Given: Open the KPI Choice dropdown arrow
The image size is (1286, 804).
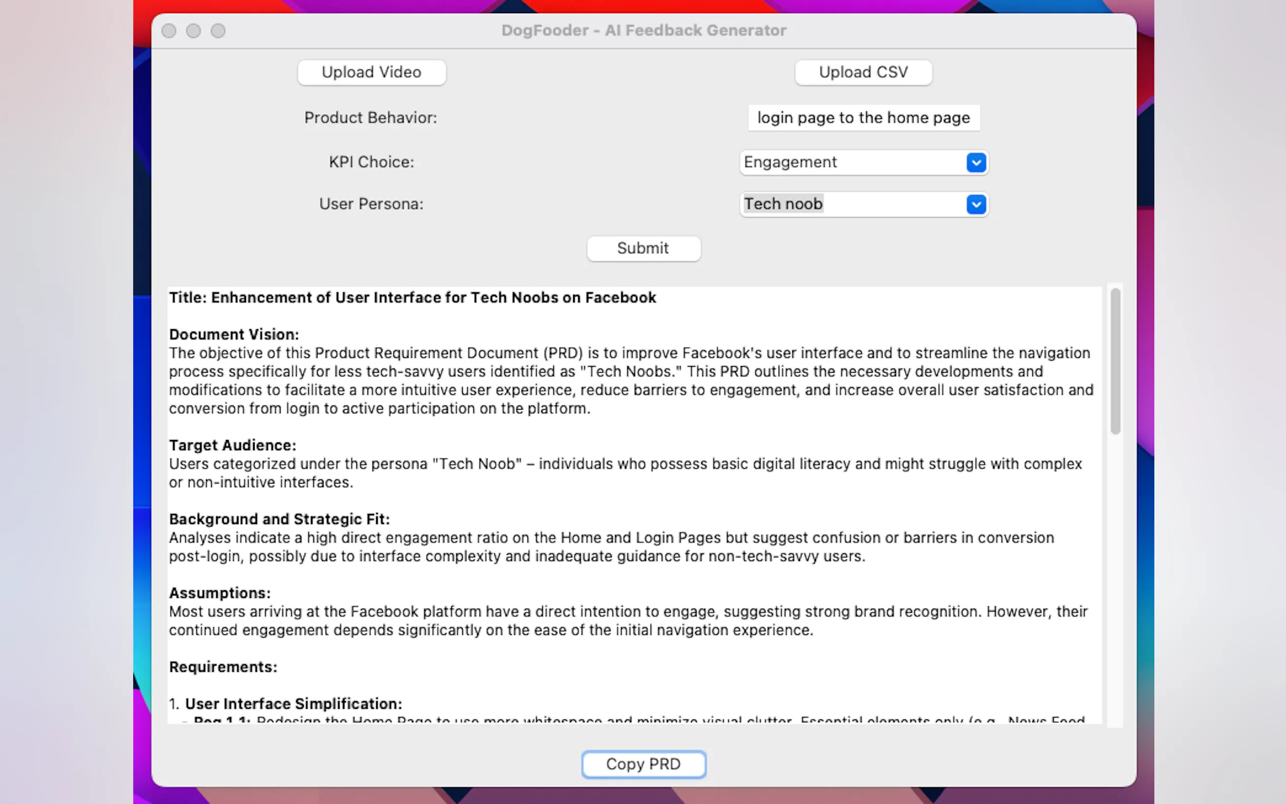Looking at the screenshot, I should pyautogui.click(x=976, y=163).
